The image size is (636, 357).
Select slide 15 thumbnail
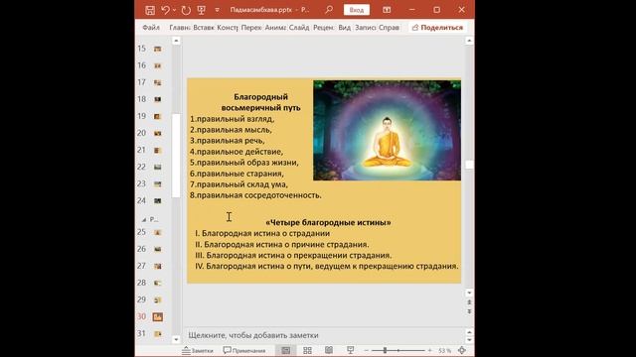click(x=157, y=49)
